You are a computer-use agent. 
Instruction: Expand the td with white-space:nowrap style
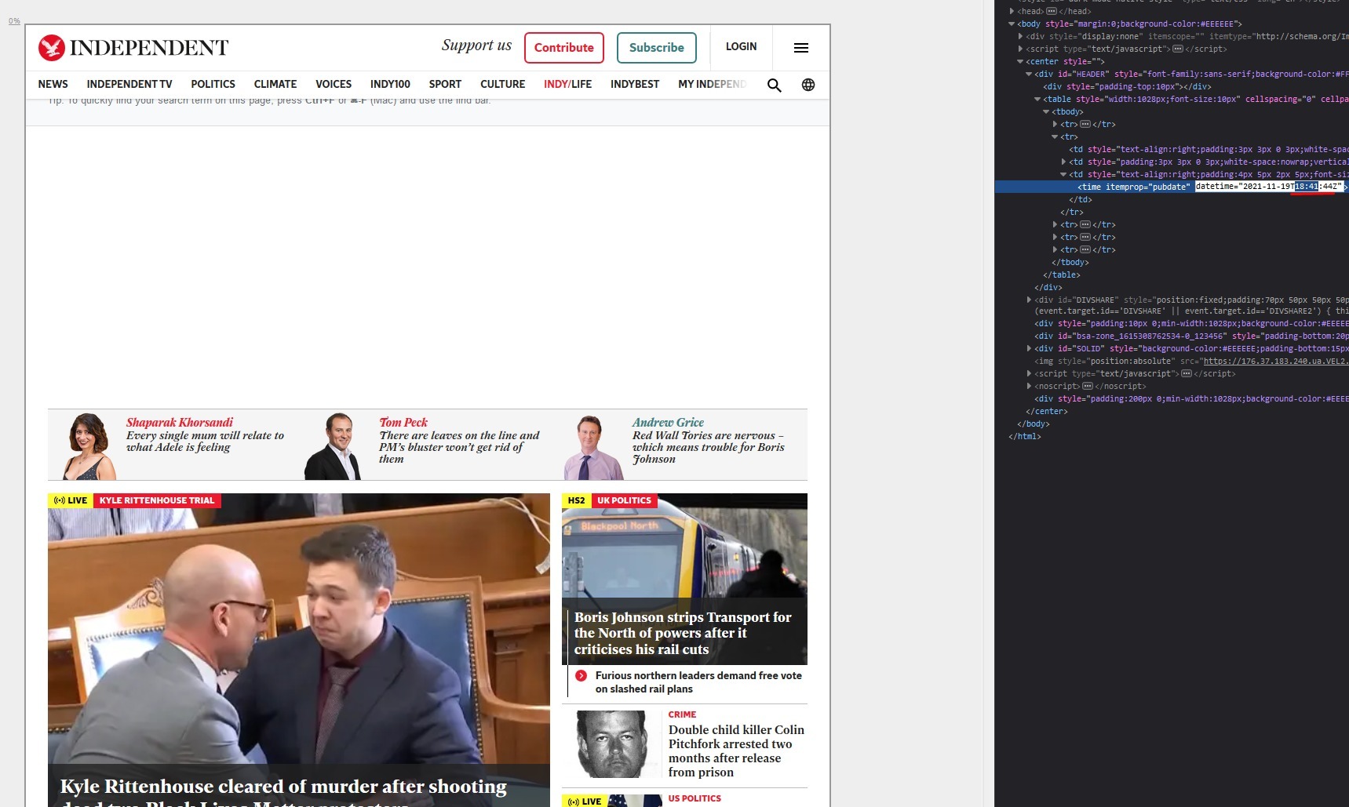1064,162
